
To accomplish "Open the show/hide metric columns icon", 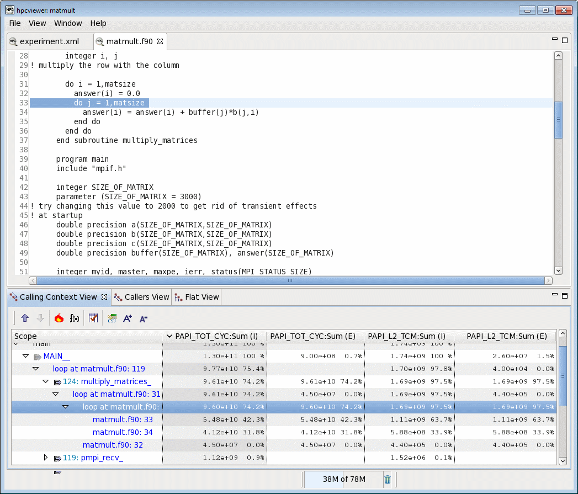I will coord(93,318).
